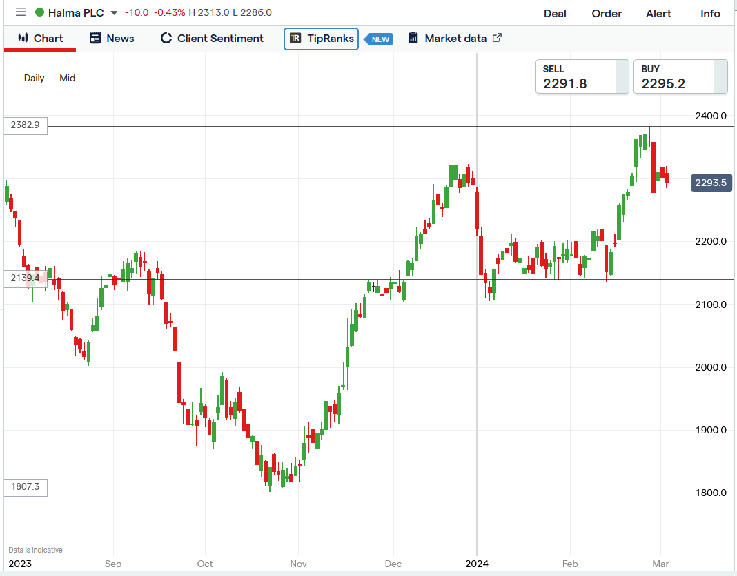
Task: Expand the Halma PLC instrument dropdown arrow
Action: (x=114, y=13)
